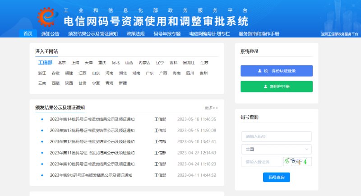Select 北京 sub-site link

click(62, 63)
